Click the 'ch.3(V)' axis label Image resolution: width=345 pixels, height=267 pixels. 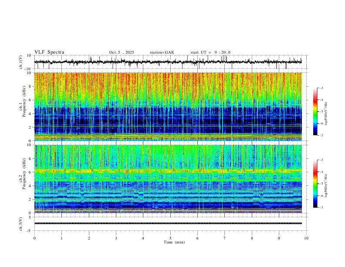pos(21,224)
